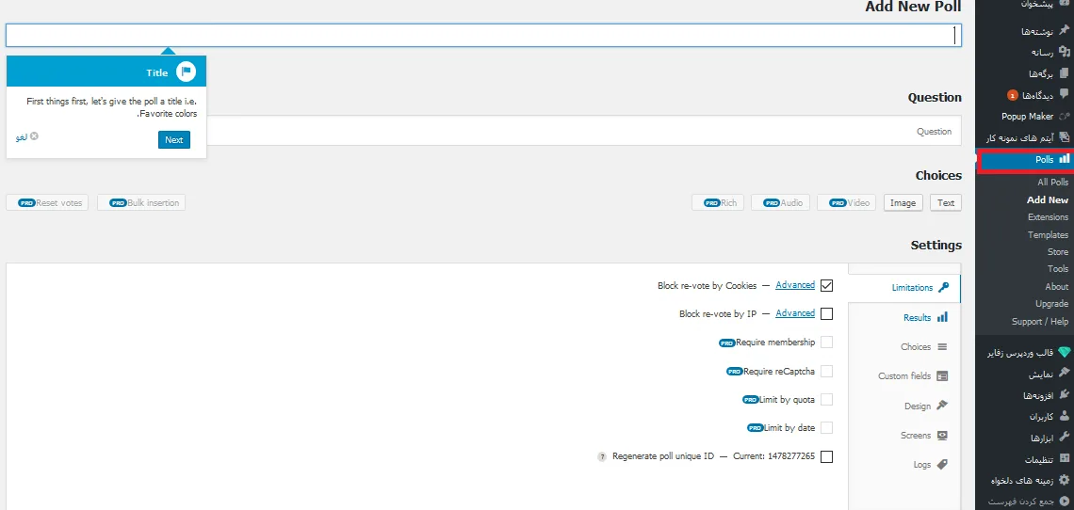1074x510 pixels.
Task: Click the Rich PRO choice button
Action: 717,202
